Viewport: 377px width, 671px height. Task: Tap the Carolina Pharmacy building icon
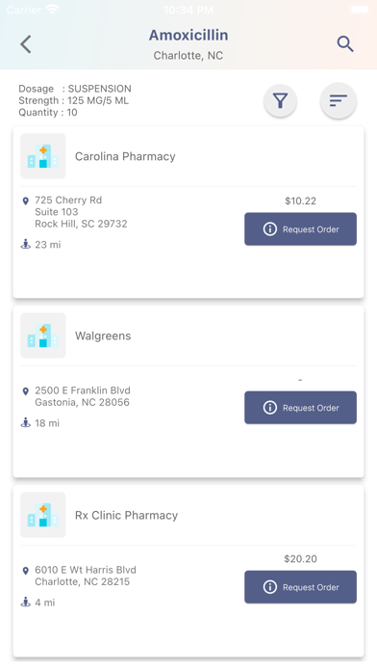43,156
